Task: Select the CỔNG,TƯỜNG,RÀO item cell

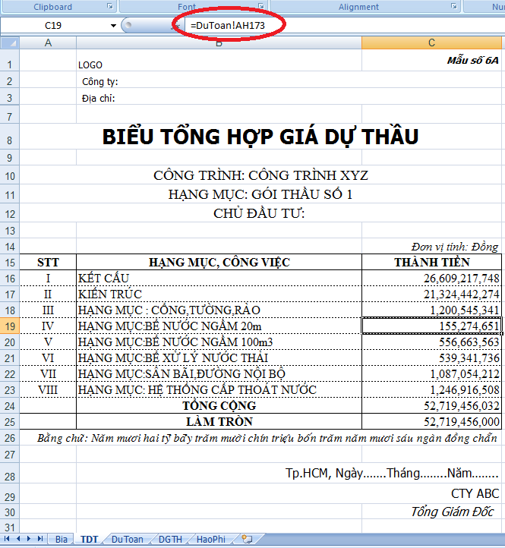Action: click(219, 310)
